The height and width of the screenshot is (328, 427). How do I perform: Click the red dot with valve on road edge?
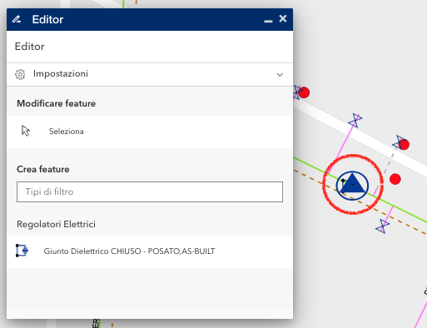tap(404, 144)
